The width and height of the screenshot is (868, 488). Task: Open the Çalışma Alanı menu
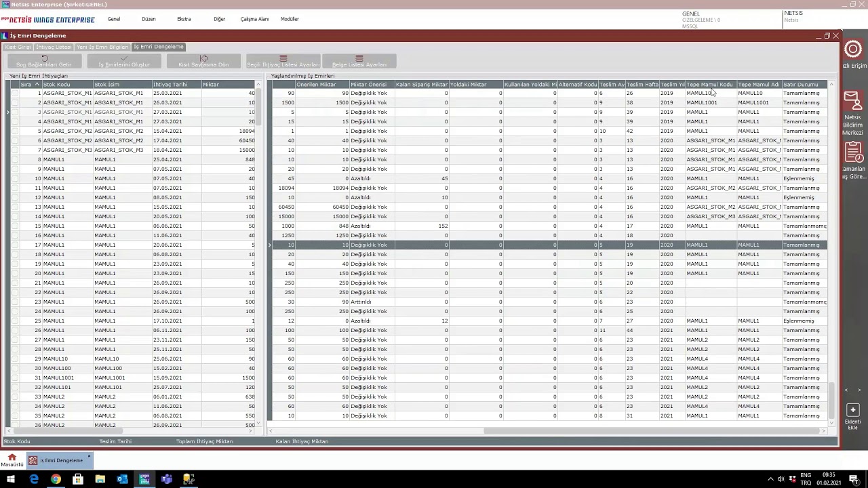click(x=254, y=19)
